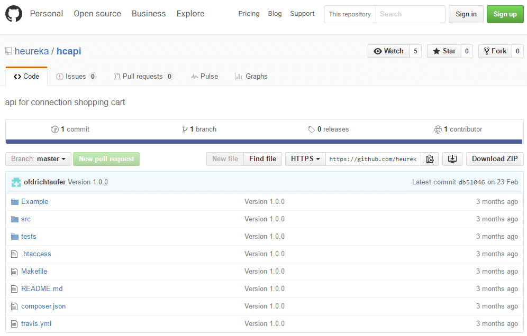Focus the repository Search field
Screen dimensions: 527x336
coord(410,14)
